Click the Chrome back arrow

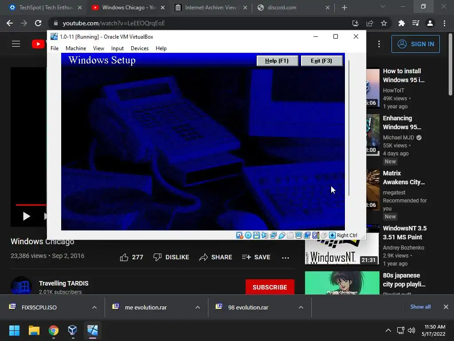tap(10, 23)
